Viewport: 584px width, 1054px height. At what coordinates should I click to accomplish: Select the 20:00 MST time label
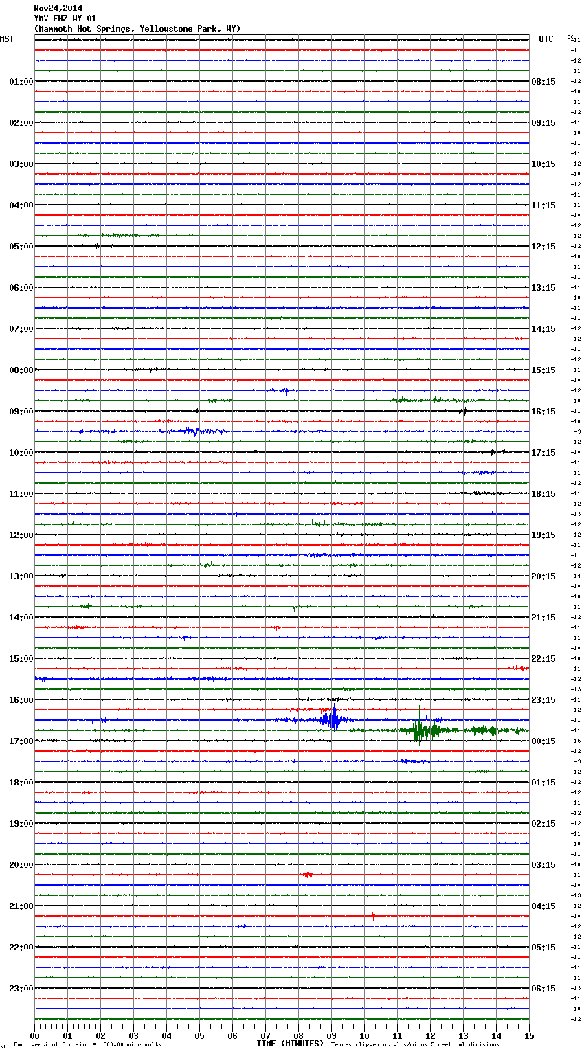[21, 865]
